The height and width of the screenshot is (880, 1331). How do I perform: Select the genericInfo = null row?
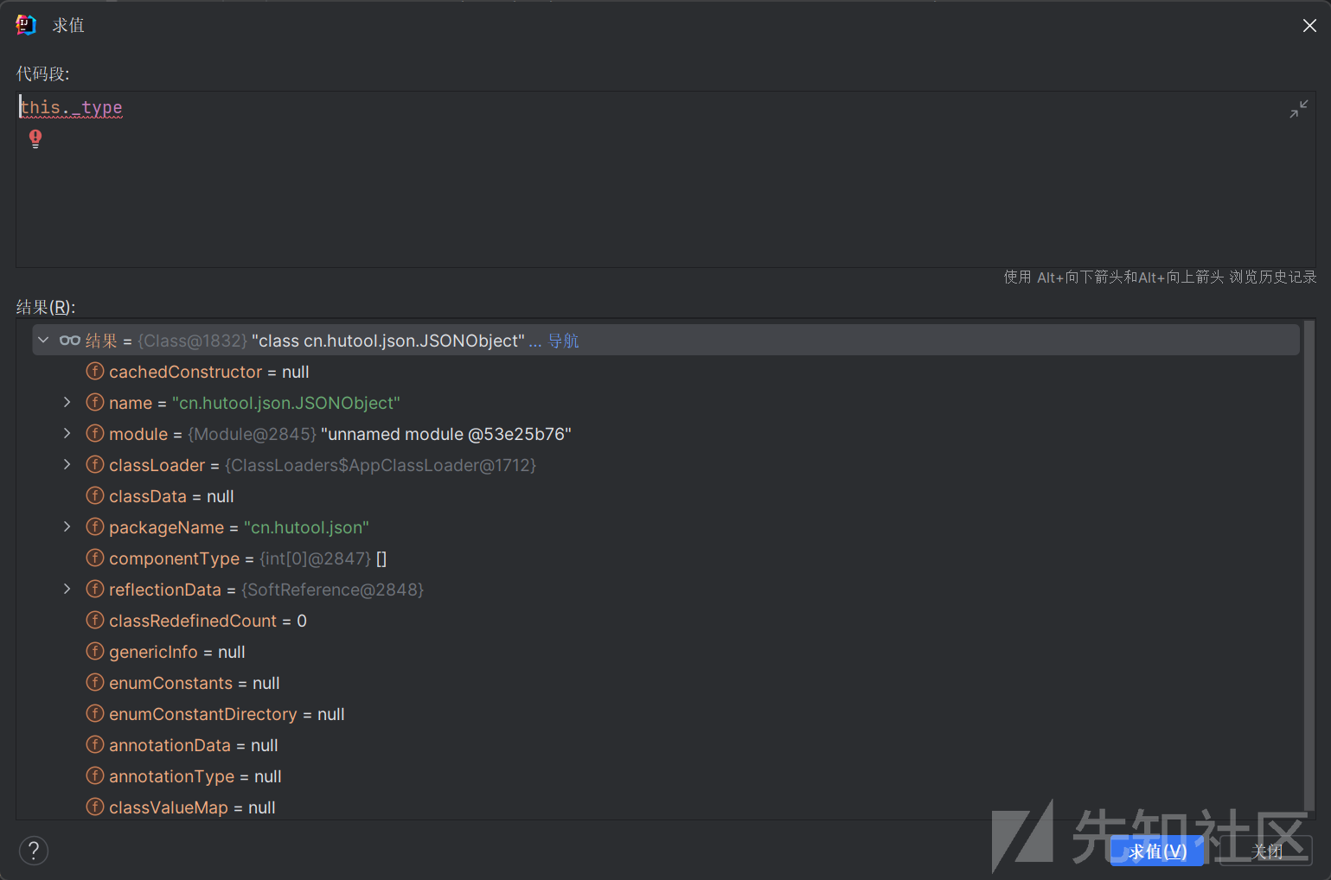pos(666,652)
